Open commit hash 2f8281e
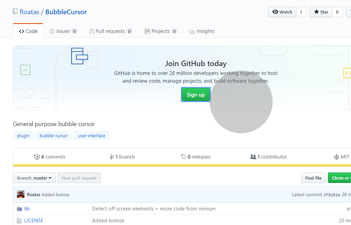 [x=332, y=195]
